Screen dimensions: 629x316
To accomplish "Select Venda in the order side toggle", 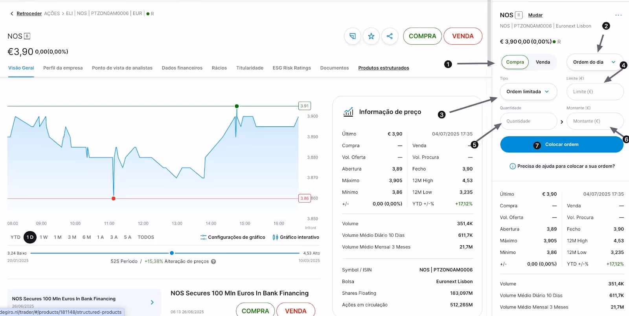I will (543, 62).
